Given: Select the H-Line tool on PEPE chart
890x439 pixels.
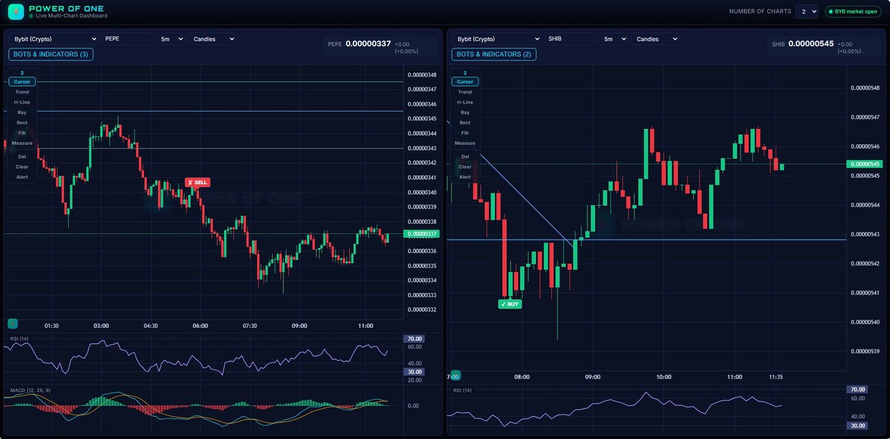Looking at the screenshot, I should tap(22, 102).
